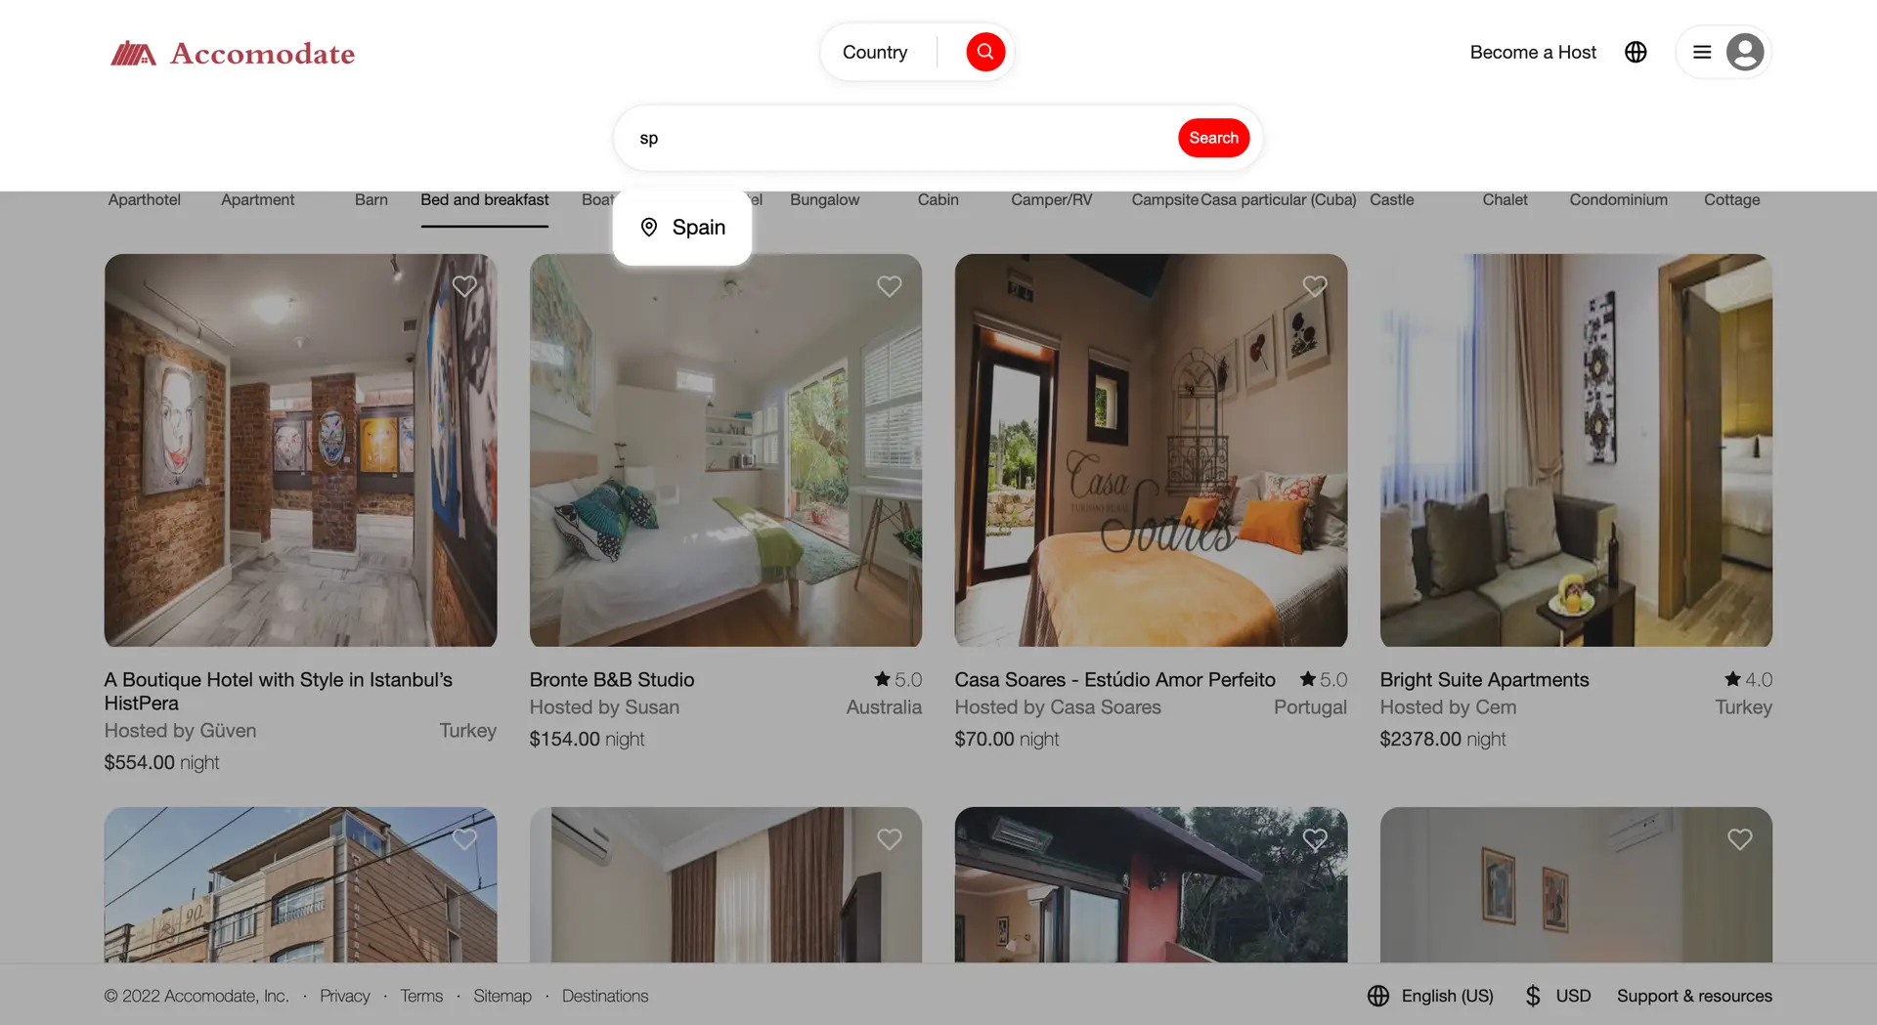Select the Apartment category tab
1877x1025 pixels.
pos(258,199)
